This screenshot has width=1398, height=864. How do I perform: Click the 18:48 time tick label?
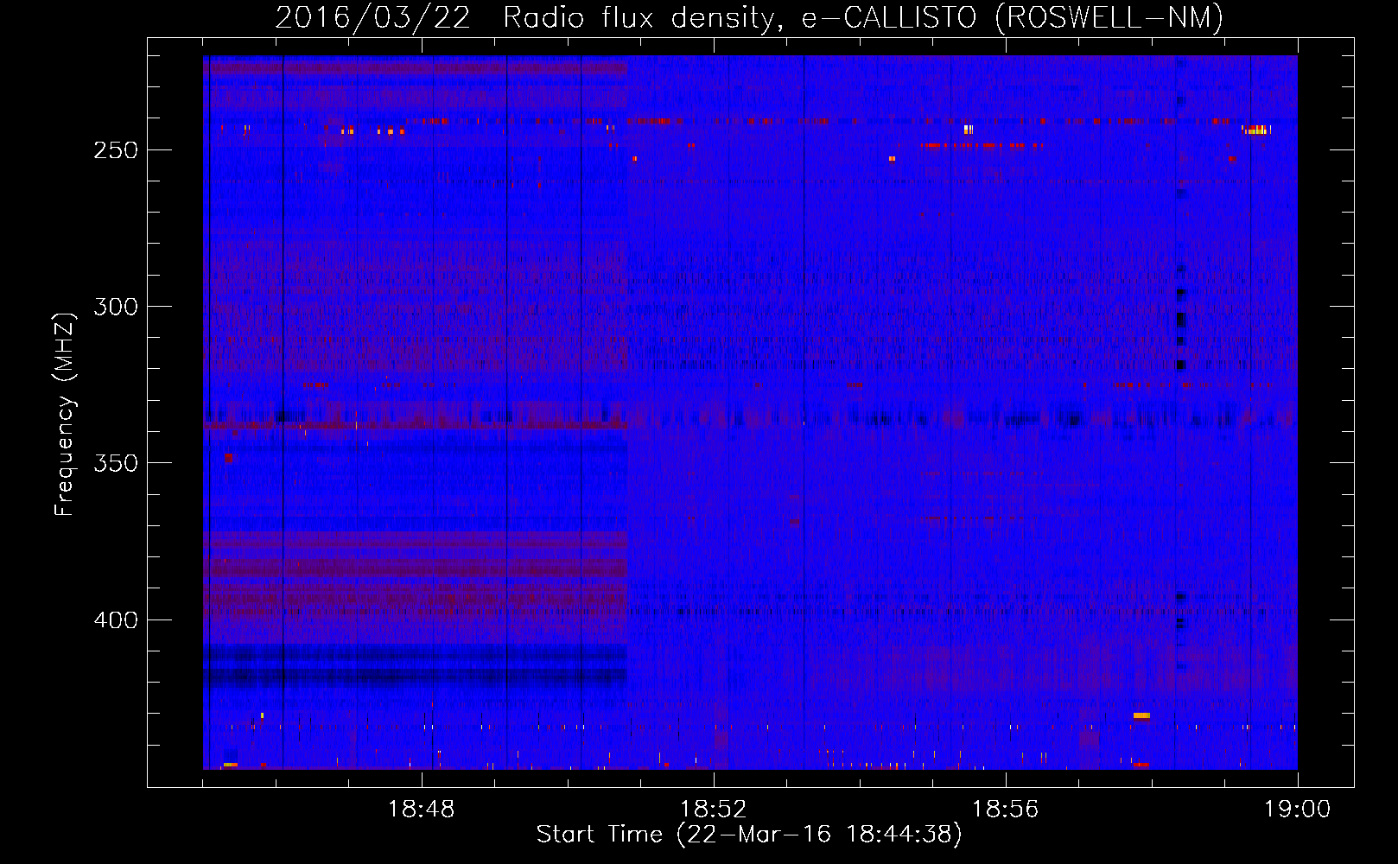pos(422,810)
